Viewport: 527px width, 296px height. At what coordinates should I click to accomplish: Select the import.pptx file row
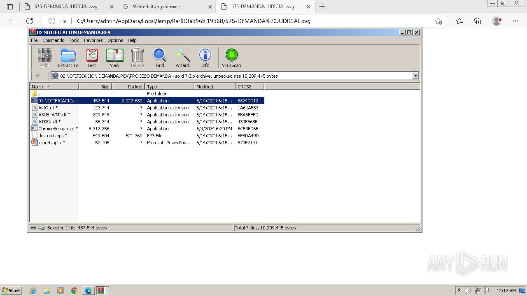coord(147,143)
